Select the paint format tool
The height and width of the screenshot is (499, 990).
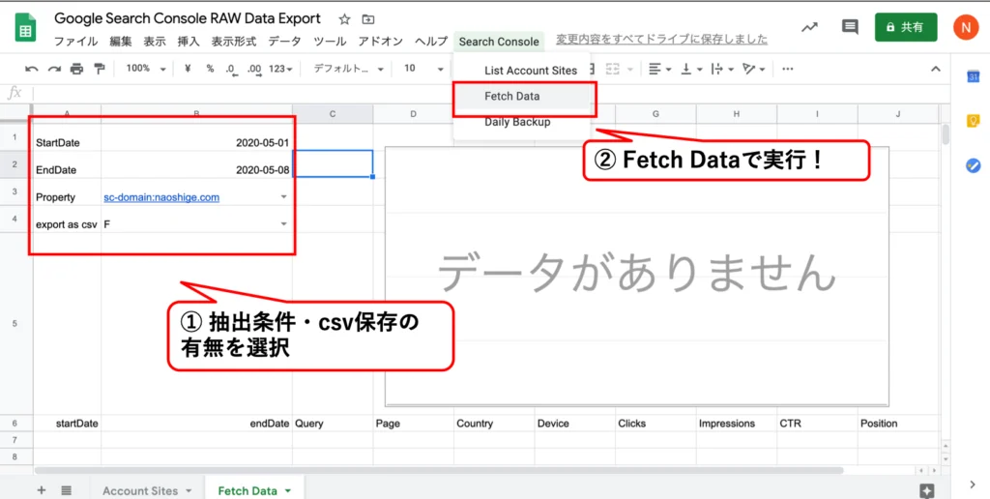pos(100,69)
